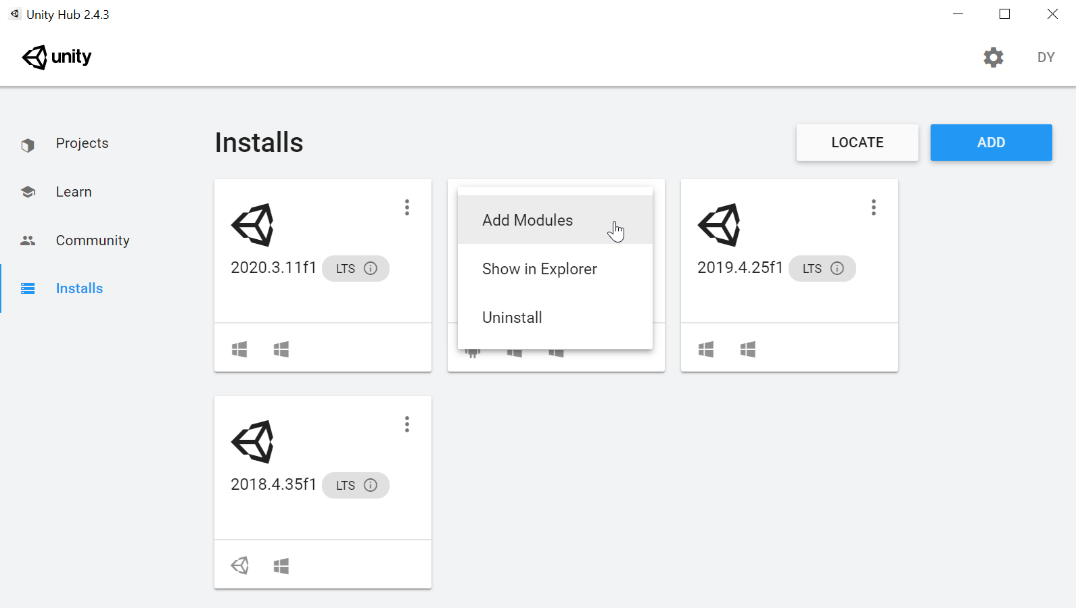
Task: Click the Android platform icon on the middle install
Action: coord(472,352)
